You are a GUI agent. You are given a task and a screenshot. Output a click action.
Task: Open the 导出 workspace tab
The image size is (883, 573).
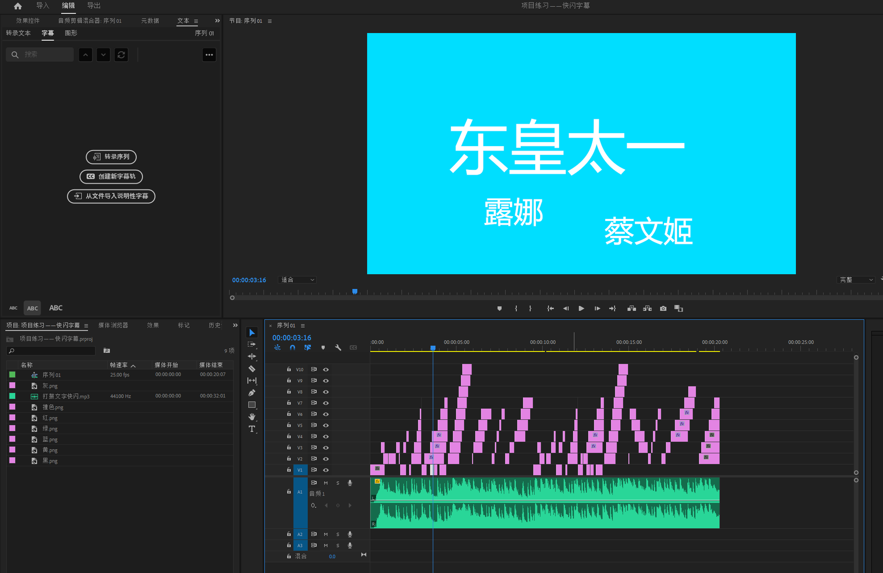point(94,6)
